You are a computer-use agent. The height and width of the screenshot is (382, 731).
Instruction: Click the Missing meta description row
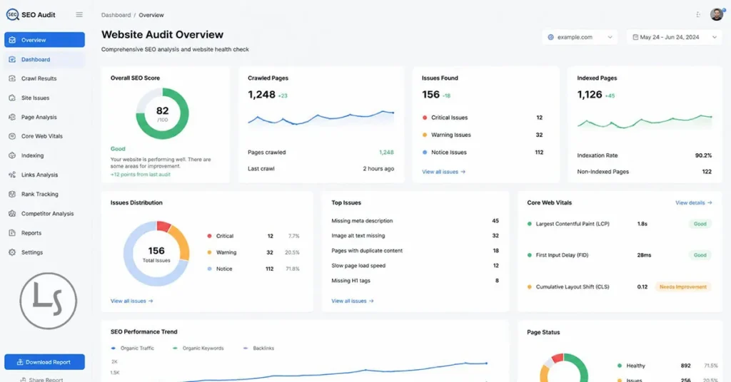tap(415, 221)
